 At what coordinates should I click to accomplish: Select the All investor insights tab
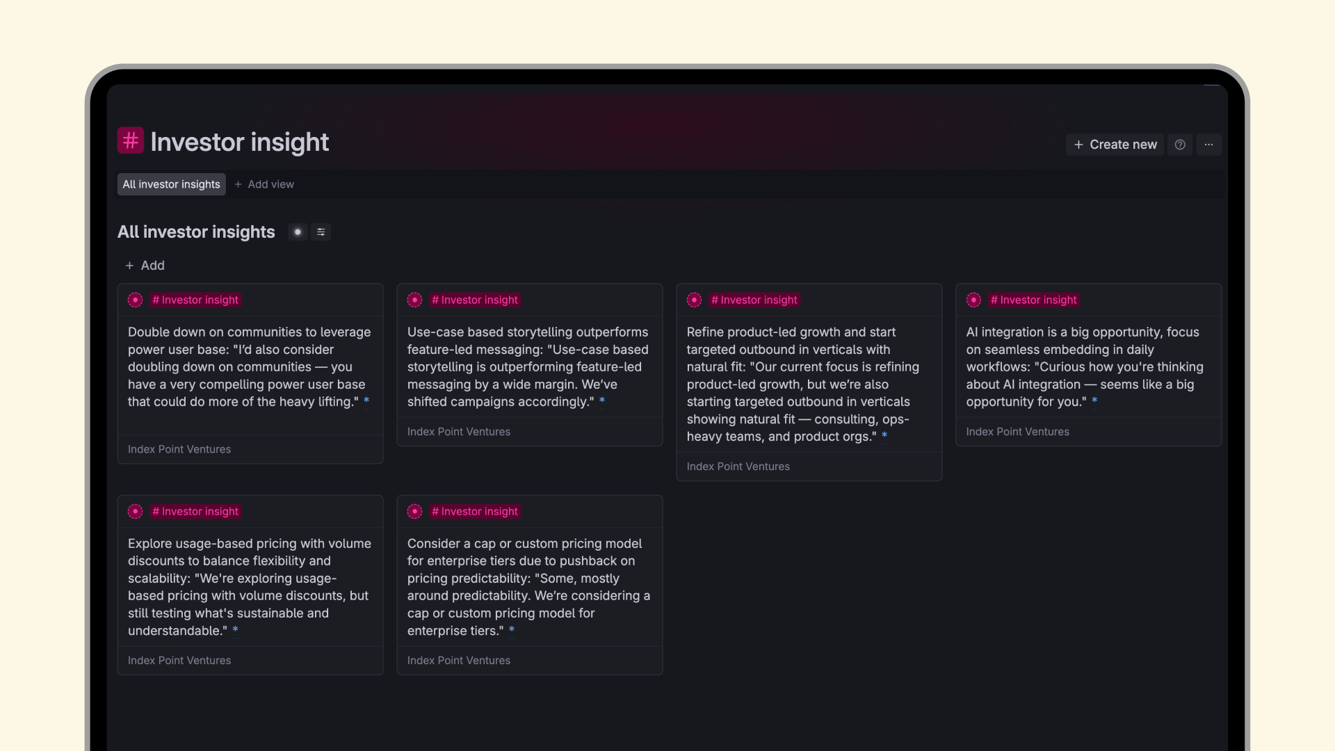[x=171, y=184]
